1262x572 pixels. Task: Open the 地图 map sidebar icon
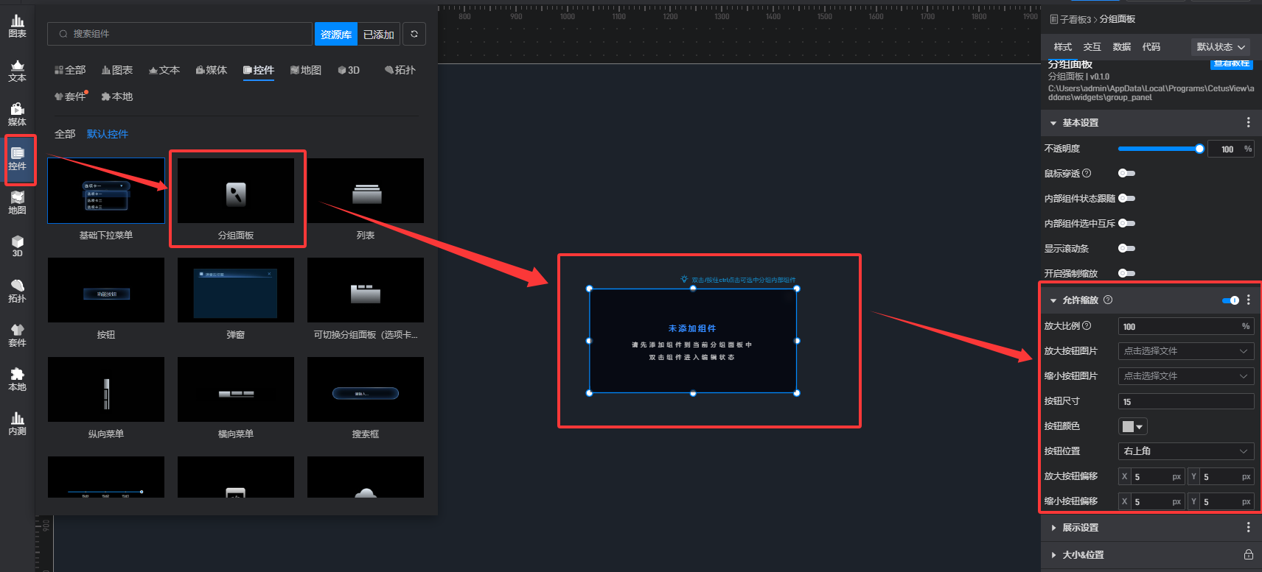click(17, 203)
